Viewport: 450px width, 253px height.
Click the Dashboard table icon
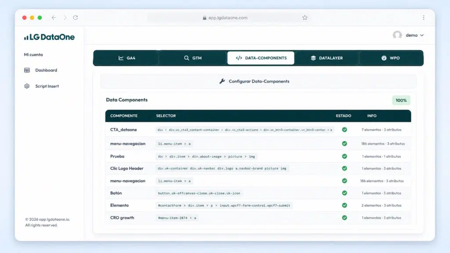click(x=27, y=70)
